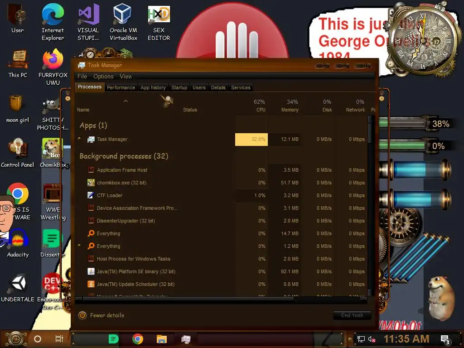Select Device Association Framework process row
Image resolution: width=464 pixels, height=348 pixels.
(221, 208)
